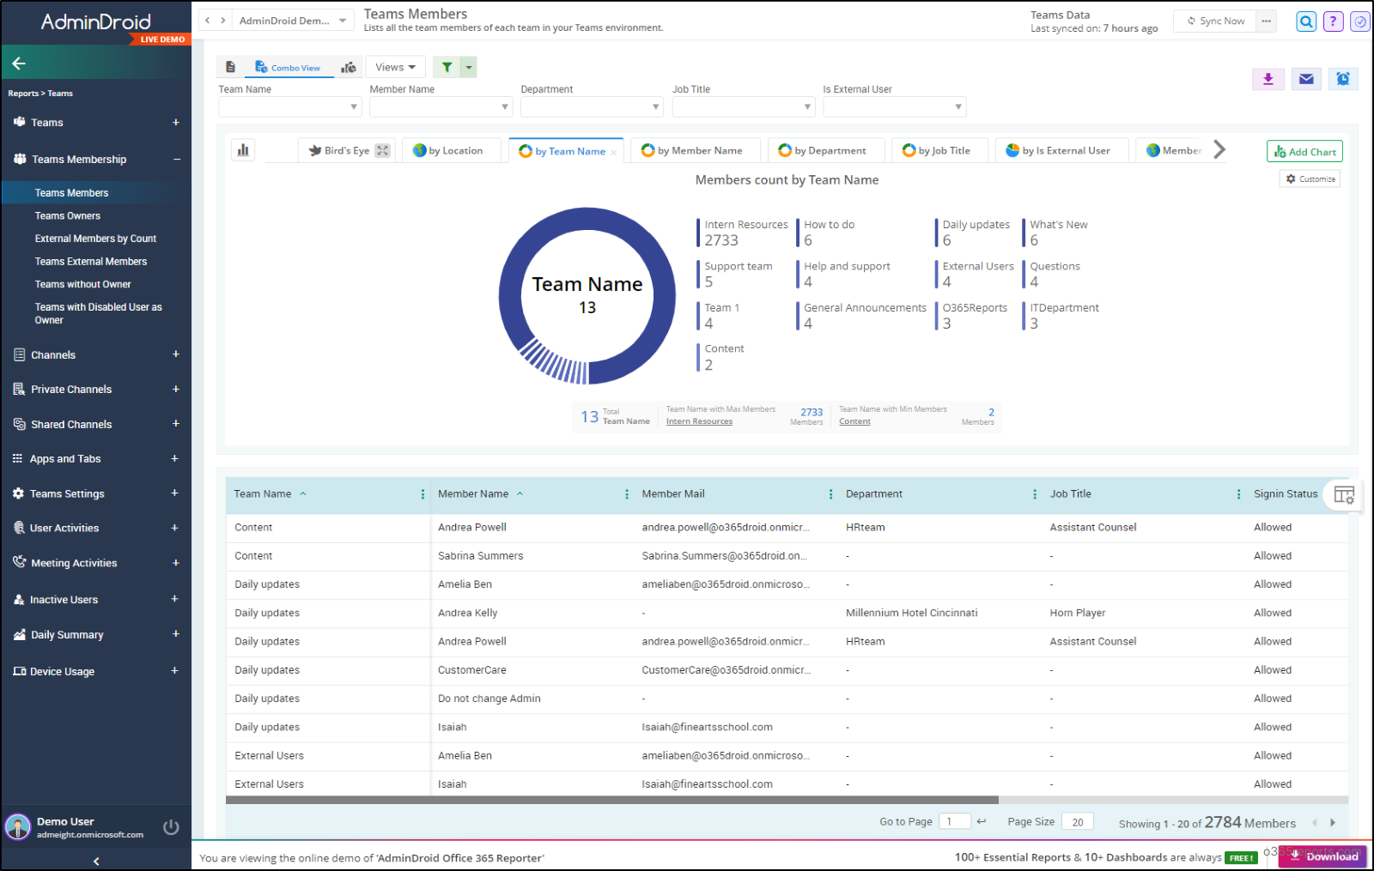Collapse the Teams Membership section
The width and height of the screenshot is (1374, 871).
(x=177, y=160)
